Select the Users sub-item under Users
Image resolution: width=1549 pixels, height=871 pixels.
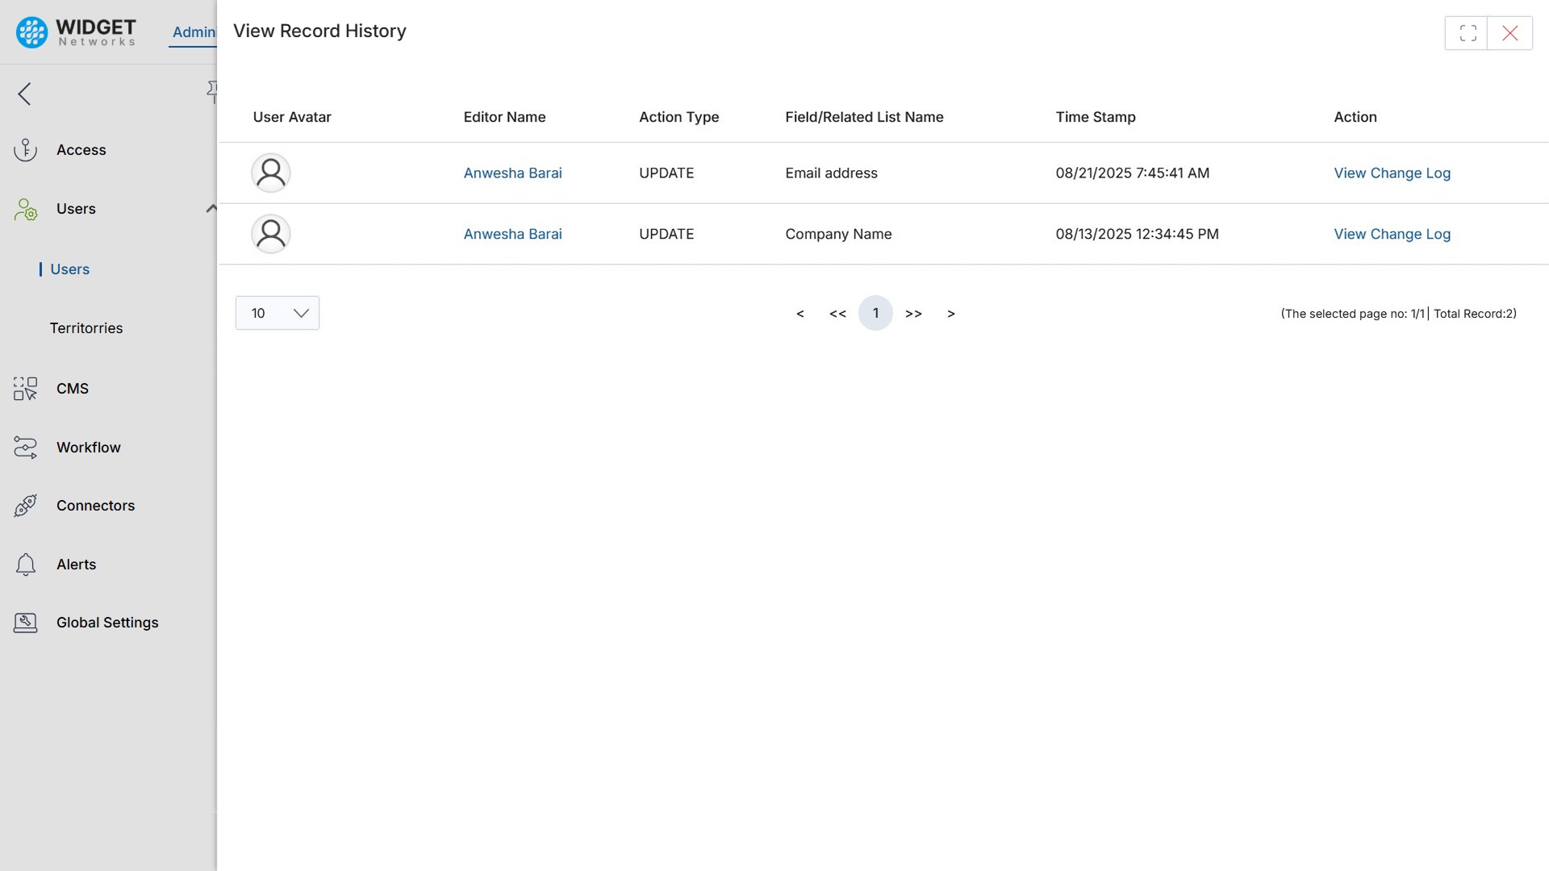tap(70, 269)
